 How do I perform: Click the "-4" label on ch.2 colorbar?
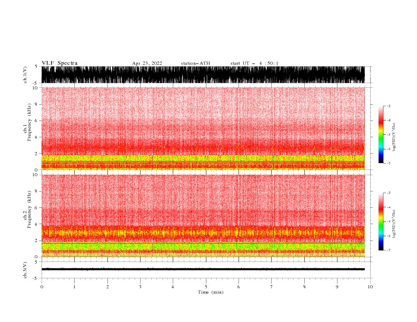tap(389, 207)
